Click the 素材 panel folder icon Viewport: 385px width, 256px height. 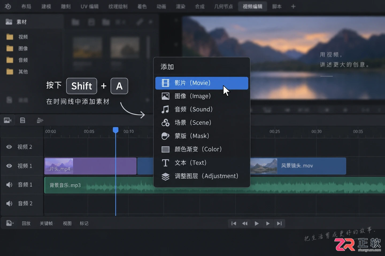click(x=9, y=22)
